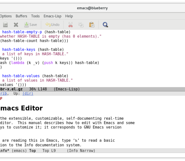Cut selection with the scissors icon
Viewport: 185px width, 161px height.
point(70,25)
